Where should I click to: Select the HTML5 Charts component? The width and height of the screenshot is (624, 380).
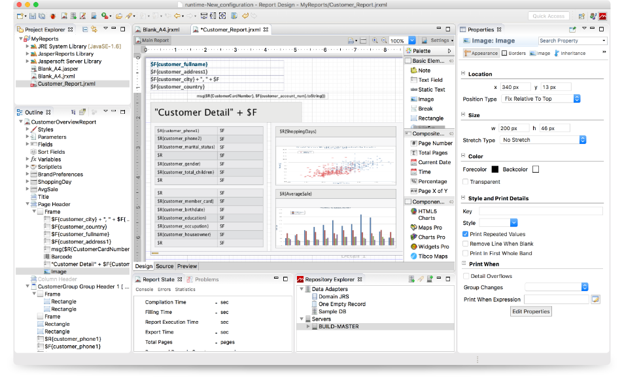click(x=426, y=214)
